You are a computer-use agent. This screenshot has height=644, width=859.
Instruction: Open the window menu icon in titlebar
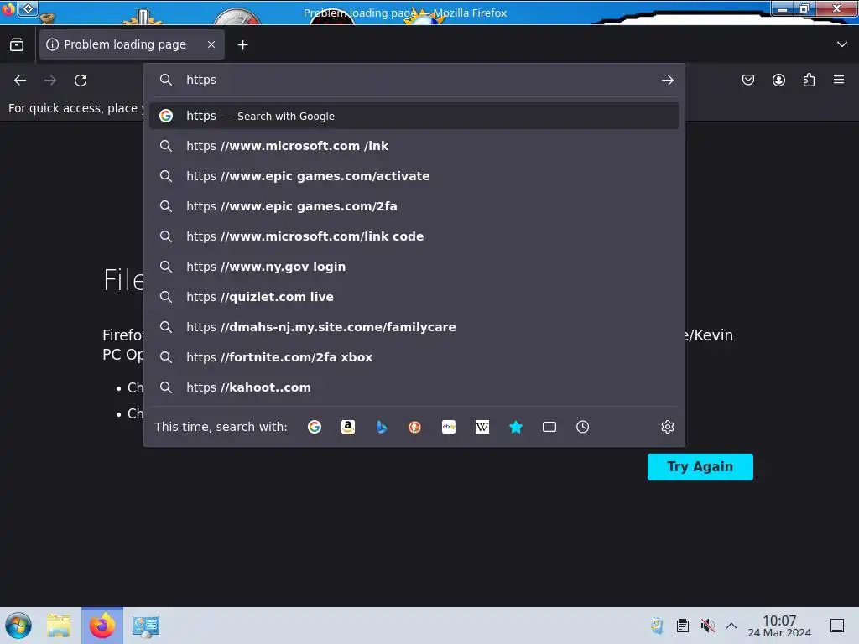pyautogui.click(x=8, y=8)
